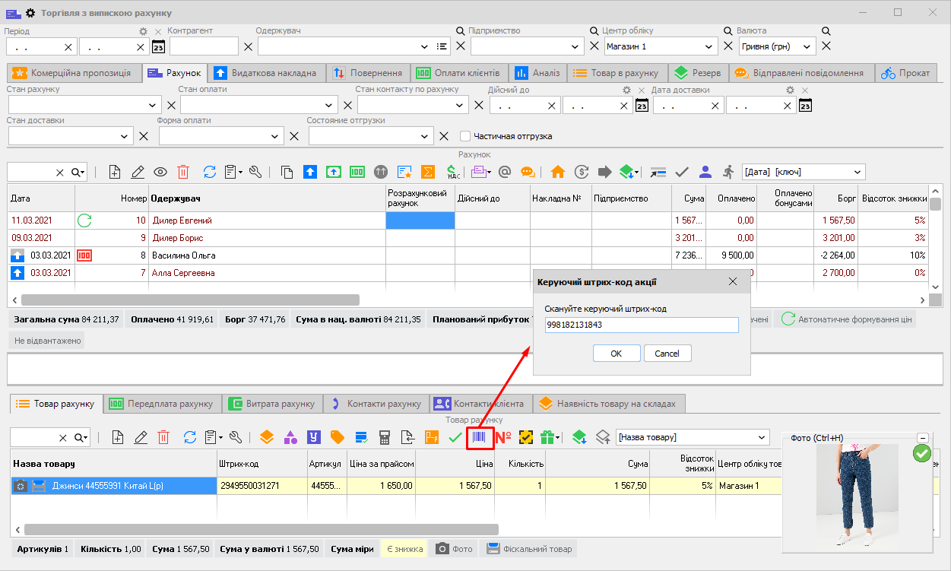Image resolution: width=951 pixels, height=571 pixels.
Task: Click the barcode input field with 998182131843
Action: [x=641, y=325]
